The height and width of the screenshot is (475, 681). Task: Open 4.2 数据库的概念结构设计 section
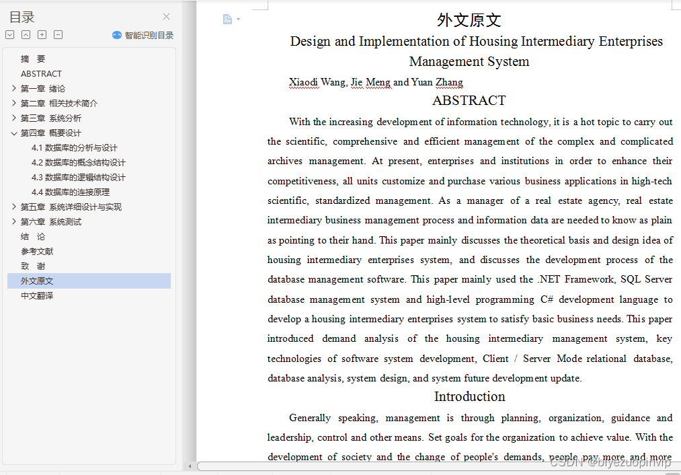(78, 163)
